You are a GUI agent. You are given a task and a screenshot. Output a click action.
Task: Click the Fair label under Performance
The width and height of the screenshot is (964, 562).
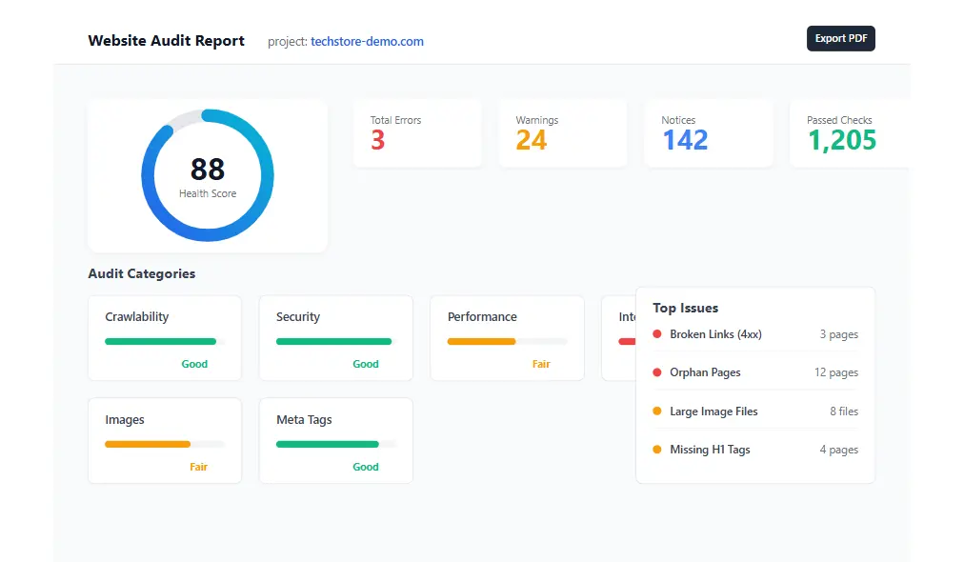coord(541,364)
